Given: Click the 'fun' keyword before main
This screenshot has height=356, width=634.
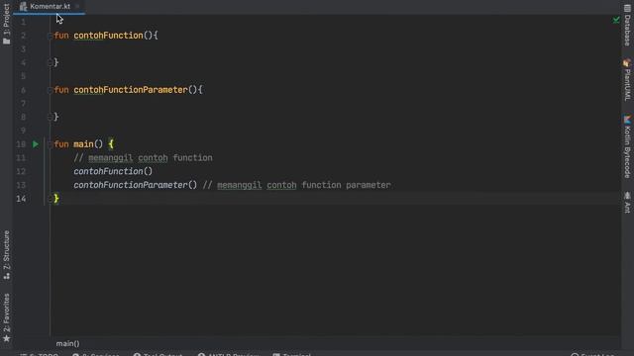Looking at the screenshot, I should [x=61, y=144].
